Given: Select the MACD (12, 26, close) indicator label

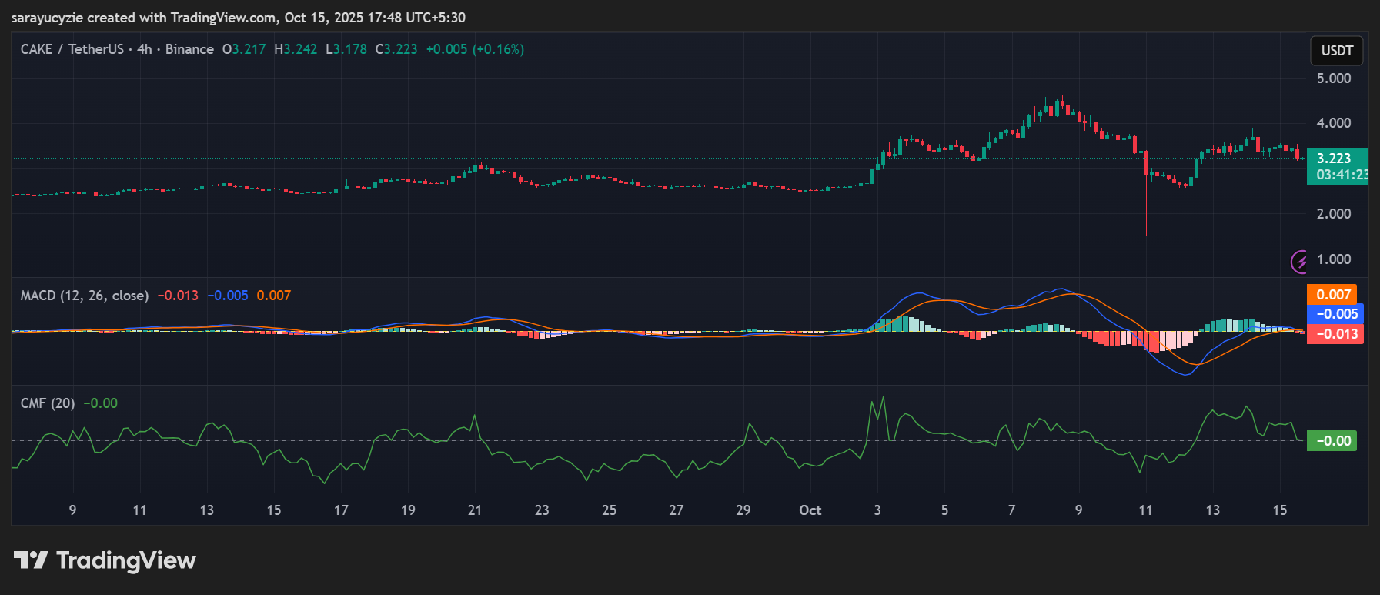Looking at the screenshot, I should 84,296.
